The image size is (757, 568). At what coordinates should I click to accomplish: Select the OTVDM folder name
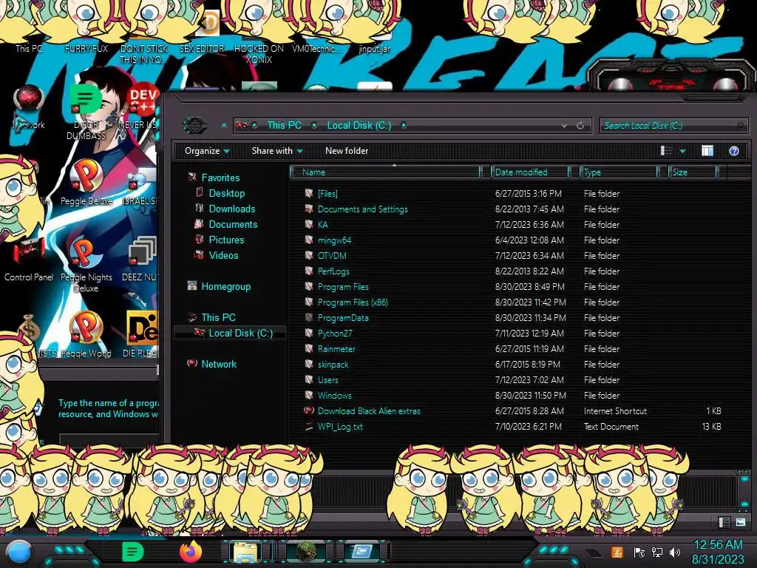click(x=332, y=255)
